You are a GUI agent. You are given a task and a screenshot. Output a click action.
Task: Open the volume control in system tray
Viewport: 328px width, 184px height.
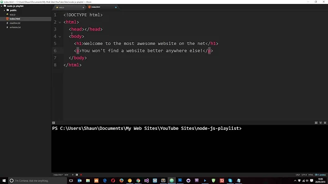tap(307, 181)
